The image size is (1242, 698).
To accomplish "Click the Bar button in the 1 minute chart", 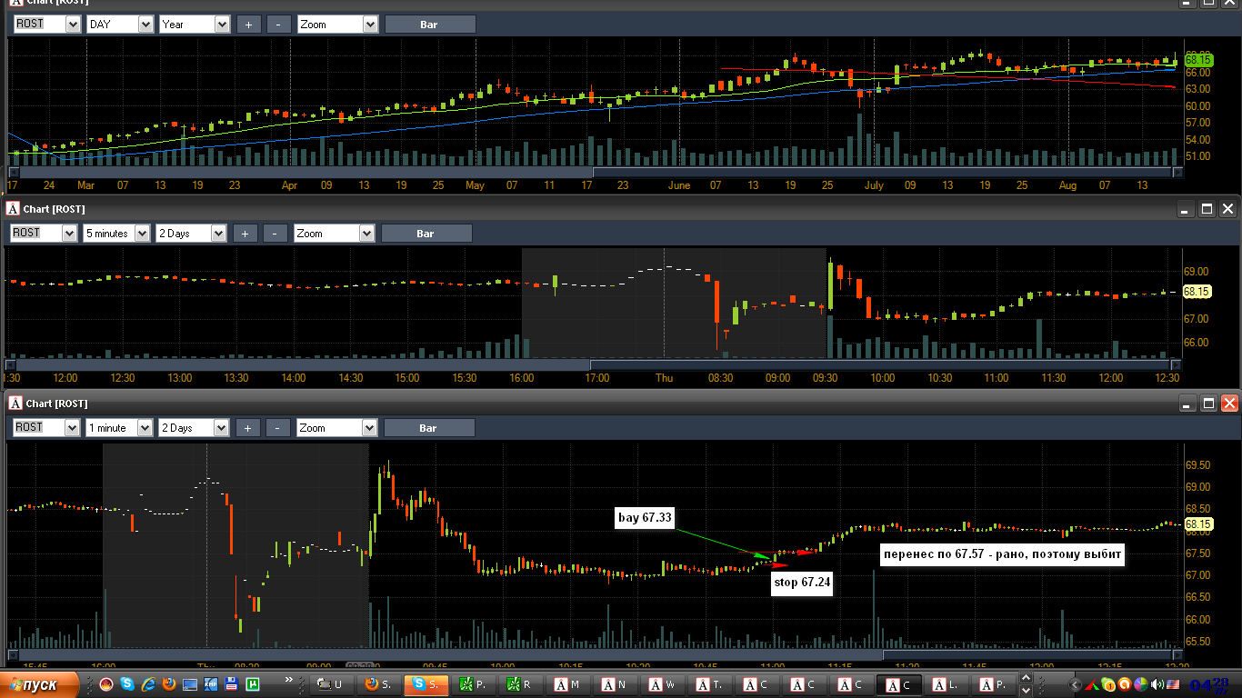I will click(429, 427).
